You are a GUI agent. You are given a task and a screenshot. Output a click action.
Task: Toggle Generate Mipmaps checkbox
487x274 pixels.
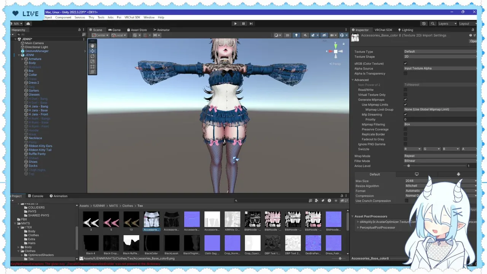(406, 100)
